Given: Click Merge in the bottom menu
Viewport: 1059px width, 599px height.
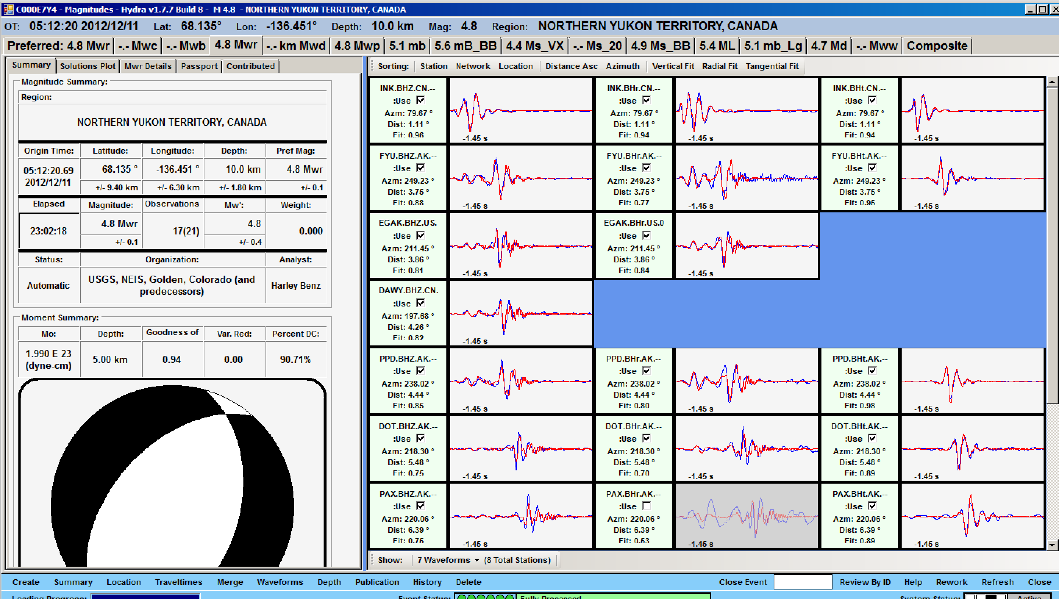Looking at the screenshot, I should pyautogui.click(x=230, y=582).
